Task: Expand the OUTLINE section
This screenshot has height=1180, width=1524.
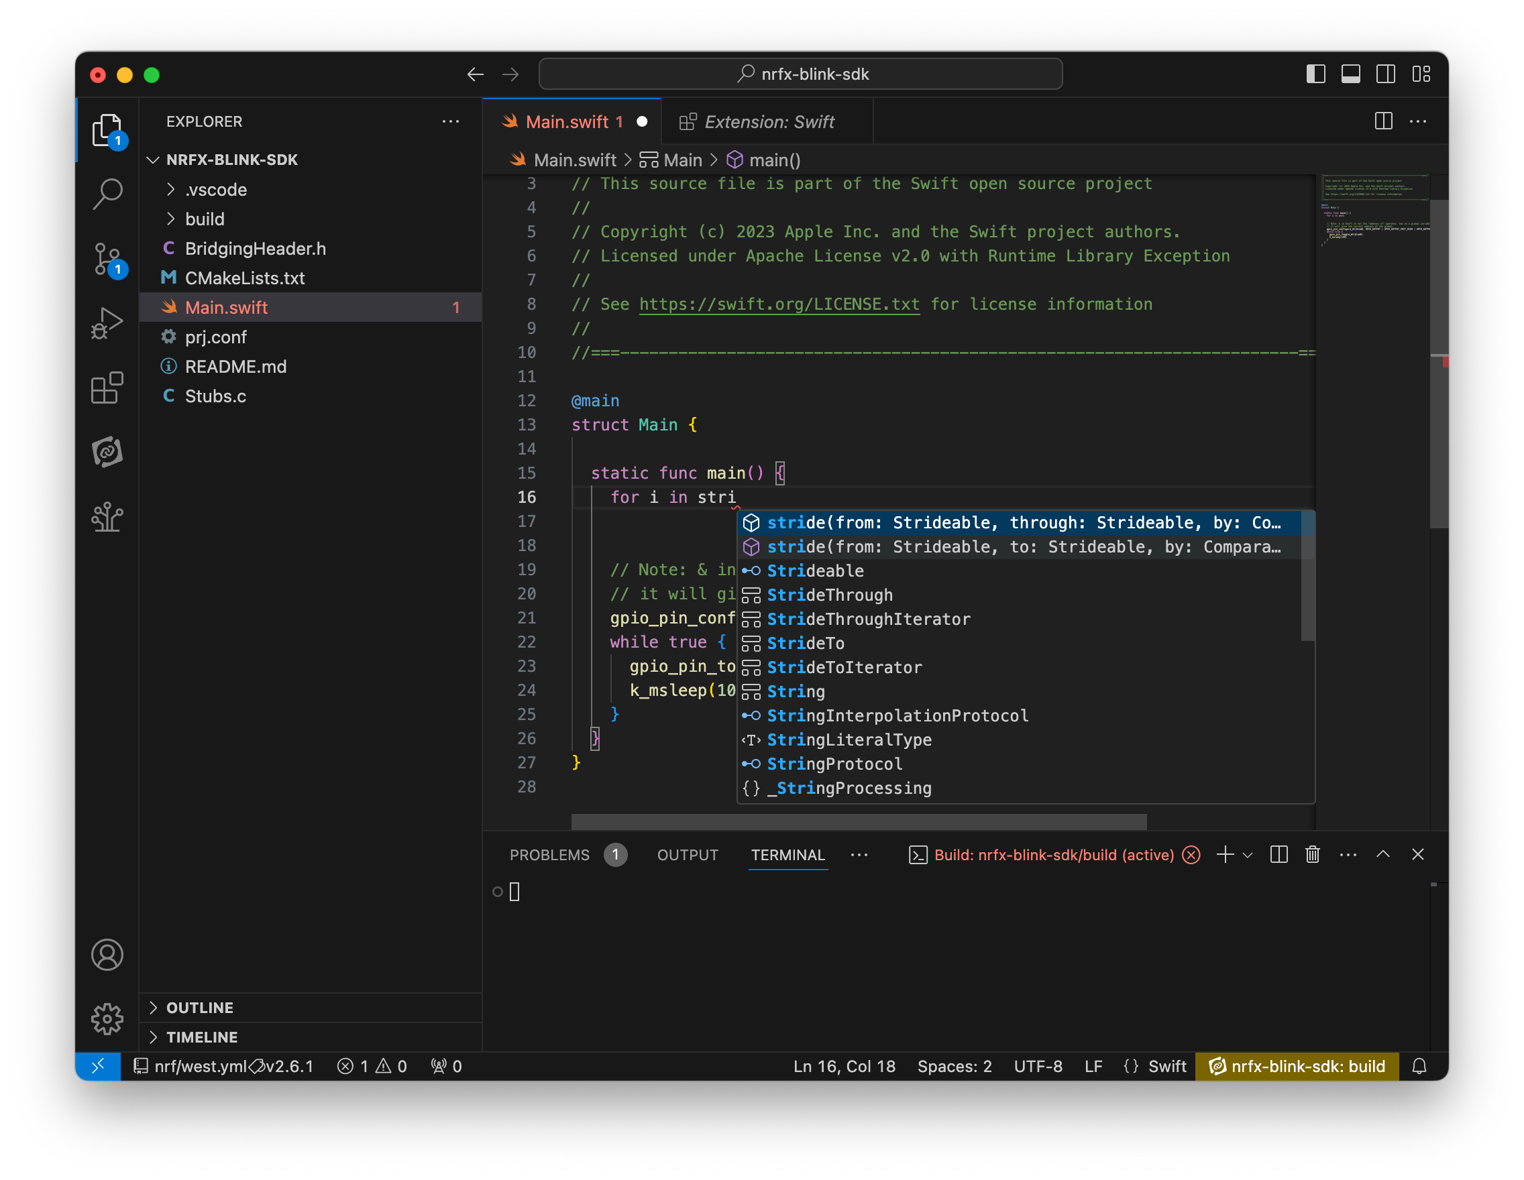Action: tap(311, 1007)
